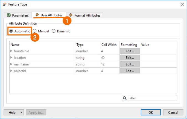Open the Format Attributes tab
The height and width of the screenshot is (119, 187).
point(85,15)
